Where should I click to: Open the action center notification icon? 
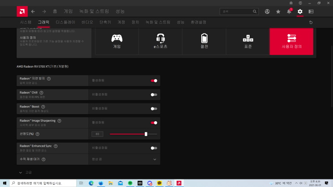[x=326, y=183]
